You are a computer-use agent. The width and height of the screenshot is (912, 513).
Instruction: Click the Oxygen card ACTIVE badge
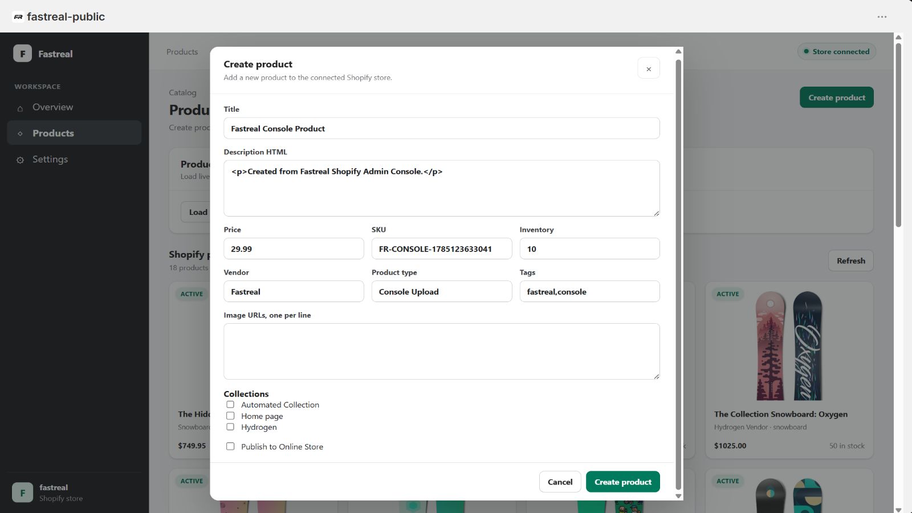pos(727,294)
